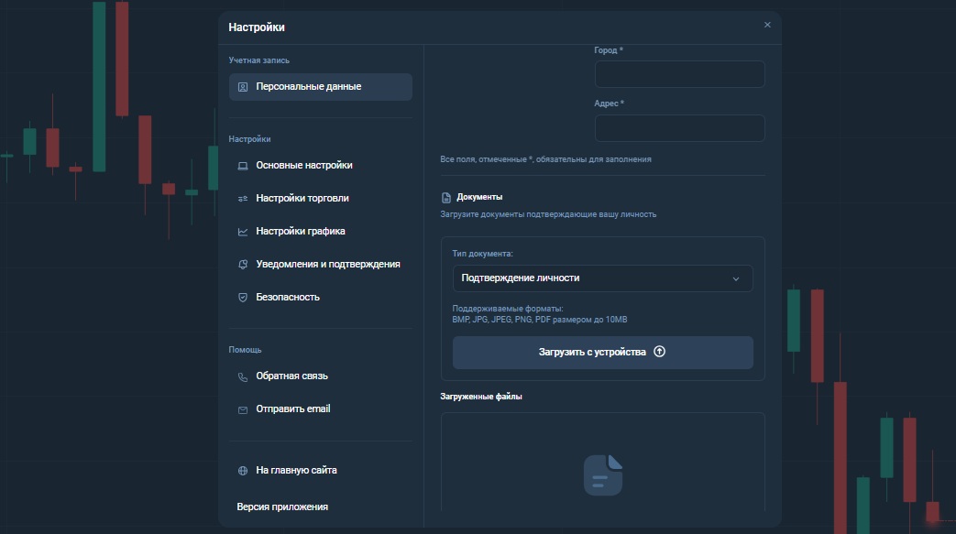
Task: Click the phone icon next to Обратная связь
Action: 241,376
